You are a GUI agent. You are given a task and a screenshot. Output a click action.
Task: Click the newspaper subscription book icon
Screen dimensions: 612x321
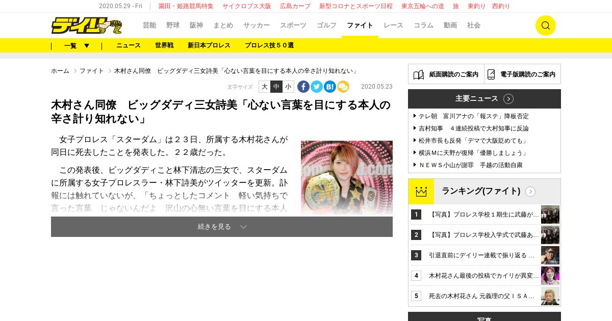coord(419,74)
